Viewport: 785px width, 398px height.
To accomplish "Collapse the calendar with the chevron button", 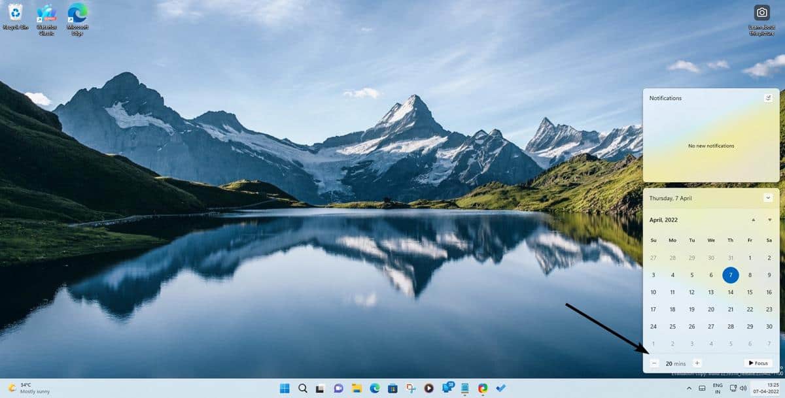I will [768, 197].
